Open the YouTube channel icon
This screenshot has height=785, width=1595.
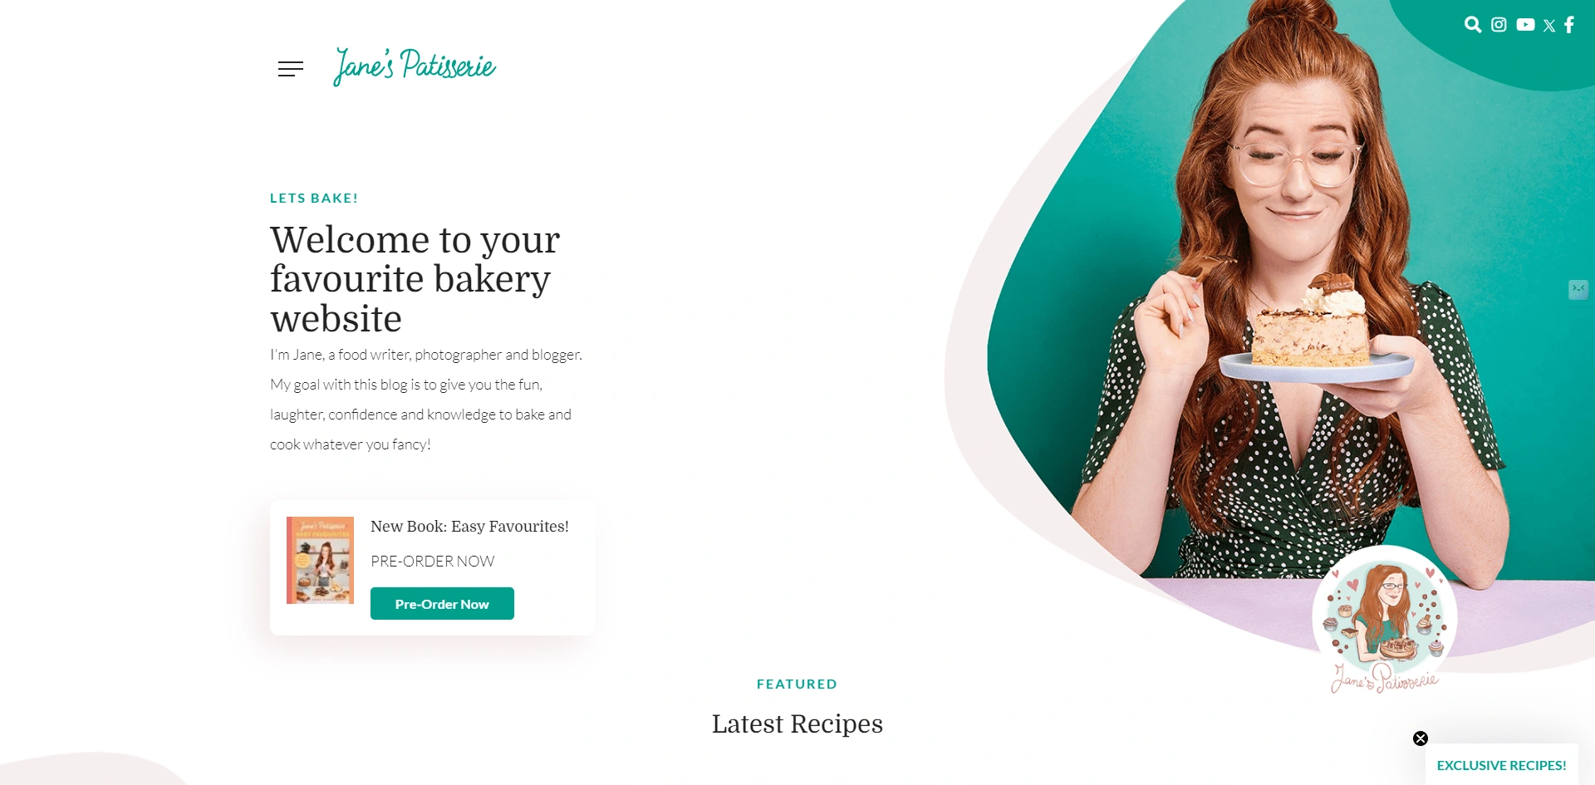1525,25
